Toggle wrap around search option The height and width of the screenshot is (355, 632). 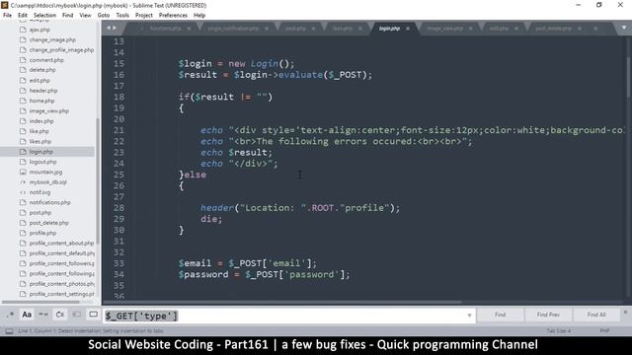[60, 315]
